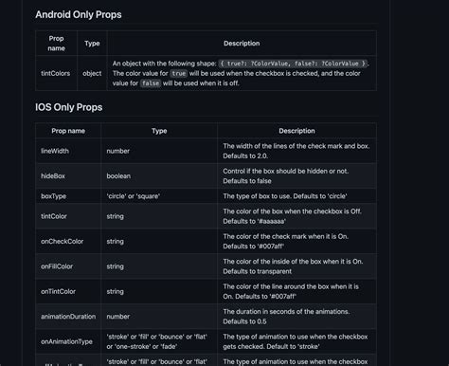Click the inline code word 'true'

179,73
